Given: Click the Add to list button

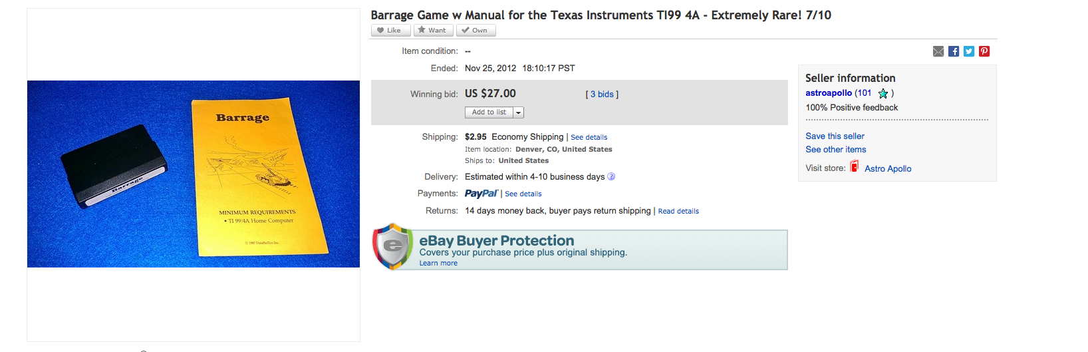Looking at the screenshot, I should pyautogui.click(x=489, y=112).
